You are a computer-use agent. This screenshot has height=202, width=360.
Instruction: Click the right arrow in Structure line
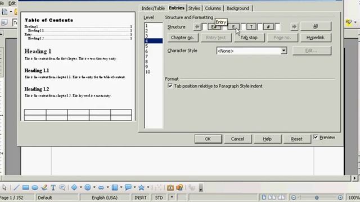294,27
